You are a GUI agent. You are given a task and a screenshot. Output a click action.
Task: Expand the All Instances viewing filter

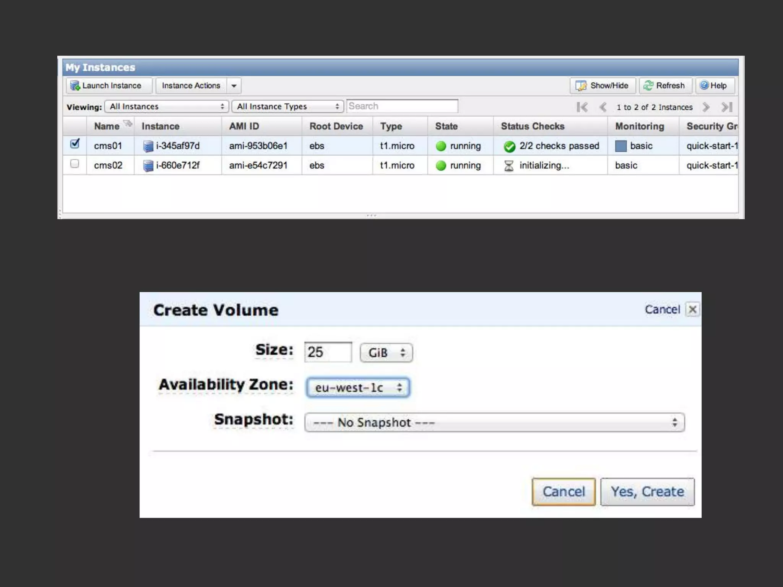click(x=167, y=107)
